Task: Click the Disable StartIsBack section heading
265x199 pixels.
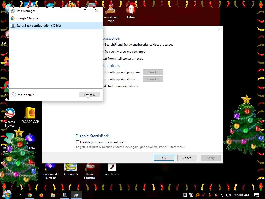Action: pos(92,136)
